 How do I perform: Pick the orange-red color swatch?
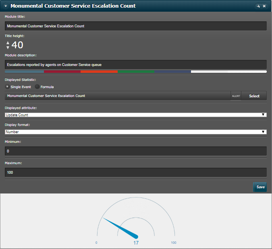tap(99, 72)
